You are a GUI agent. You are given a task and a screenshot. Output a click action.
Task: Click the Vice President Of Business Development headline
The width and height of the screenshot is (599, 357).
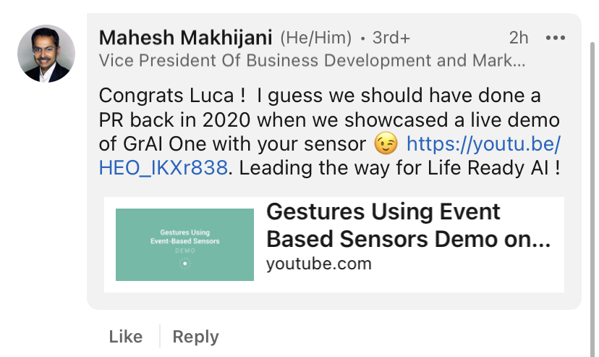click(x=311, y=61)
